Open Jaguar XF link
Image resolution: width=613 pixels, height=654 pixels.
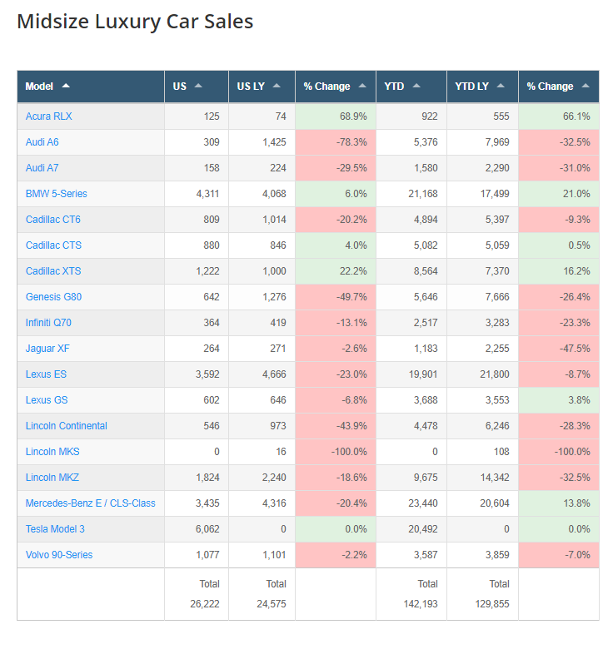(47, 349)
